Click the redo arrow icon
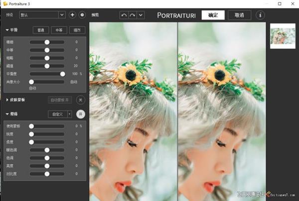Screen dimensions: 299x201 [x=133, y=15]
